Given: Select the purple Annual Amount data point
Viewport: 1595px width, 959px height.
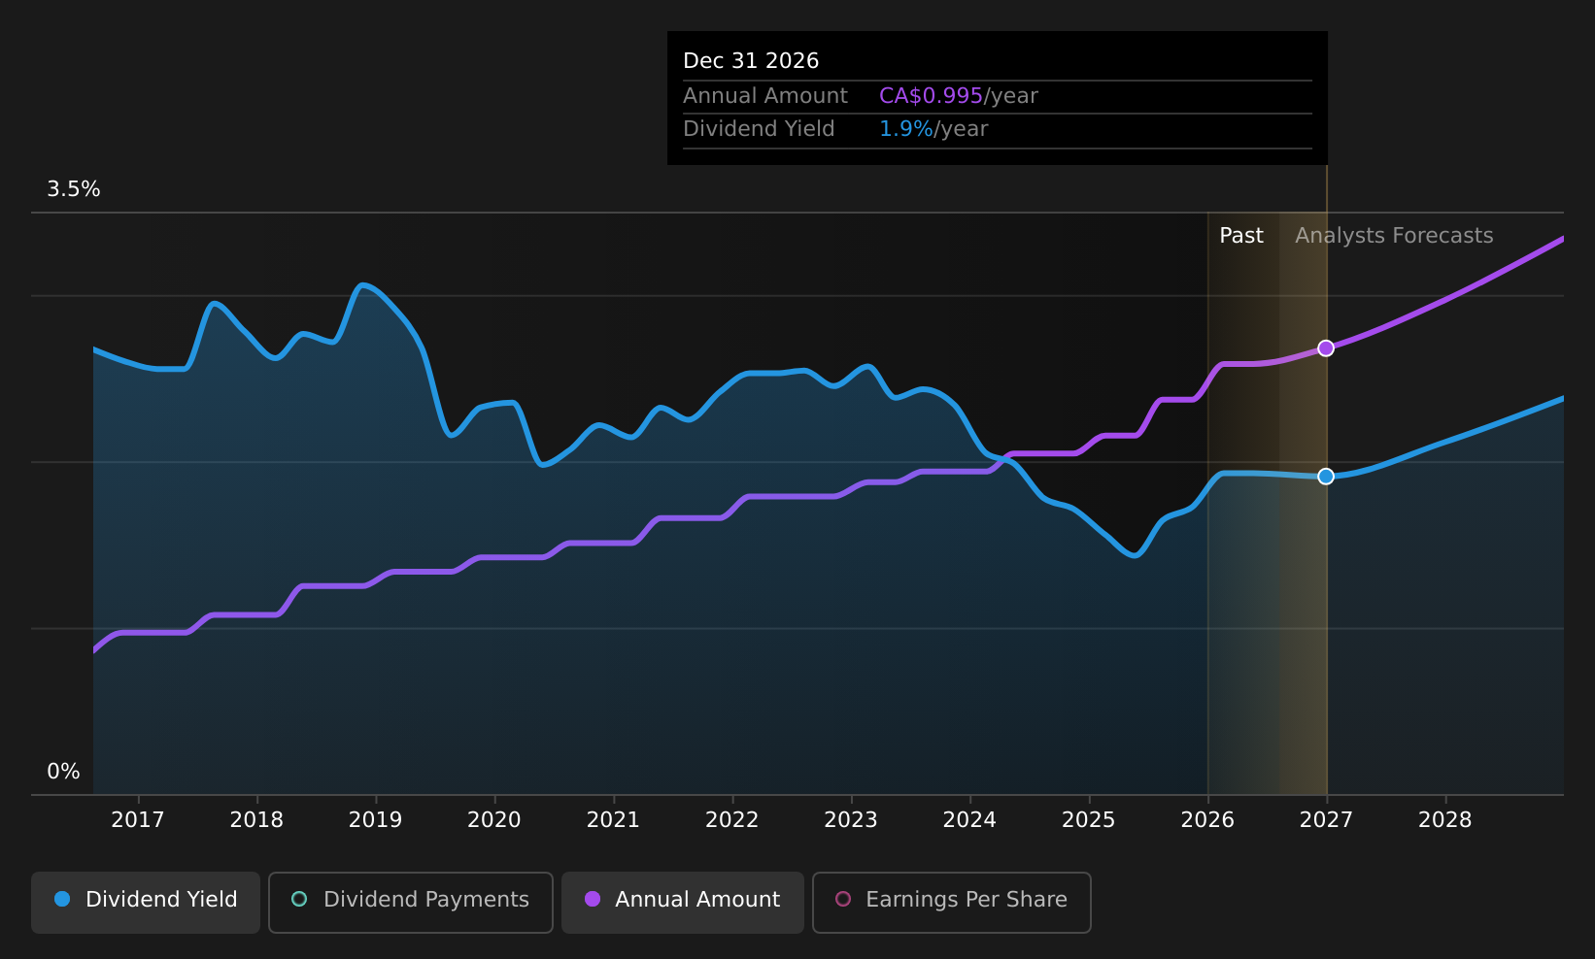Looking at the screenshot, I should tap(1326, 348).
